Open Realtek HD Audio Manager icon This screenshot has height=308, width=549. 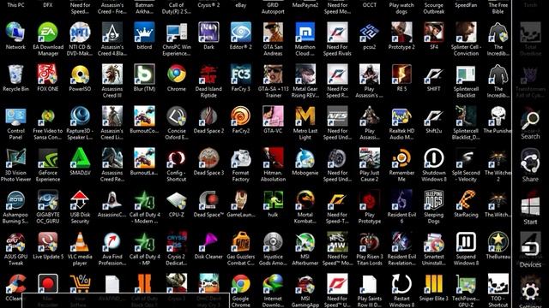pyautogui.click(x=402, y=116)
